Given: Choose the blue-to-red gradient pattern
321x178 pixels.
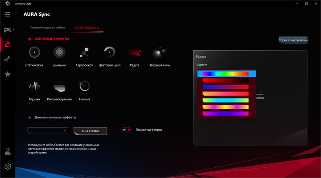Looking at the screenshot, I should pos(226,87).
